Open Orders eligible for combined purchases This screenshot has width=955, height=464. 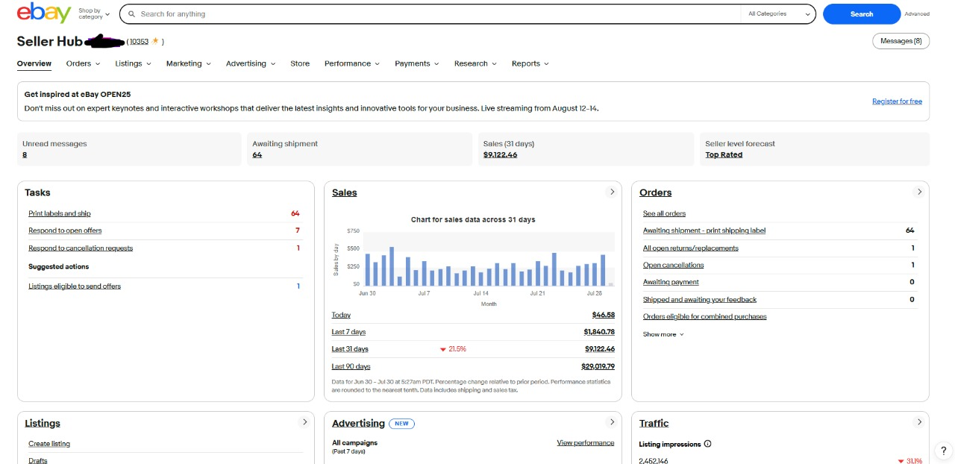(705, 316)
